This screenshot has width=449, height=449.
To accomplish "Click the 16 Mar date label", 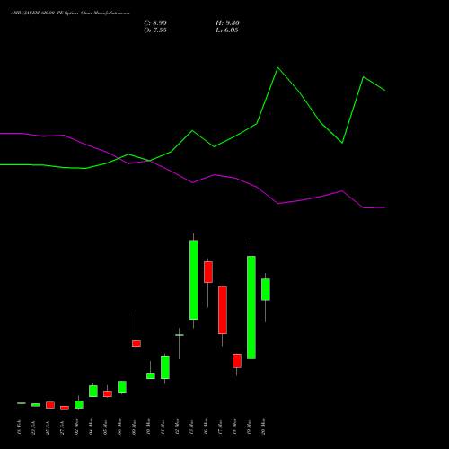I will pyautogui.click(x=206, y=427).
